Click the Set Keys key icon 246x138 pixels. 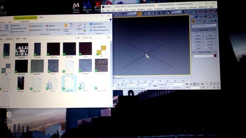coord(155,86)
